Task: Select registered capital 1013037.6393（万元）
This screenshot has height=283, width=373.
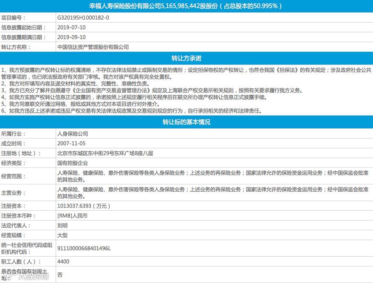Action: pos(84,206)
